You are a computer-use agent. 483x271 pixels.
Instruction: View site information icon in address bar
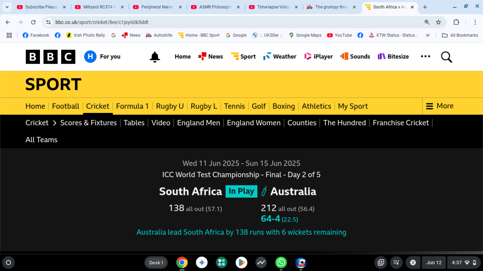click(48, 22)
